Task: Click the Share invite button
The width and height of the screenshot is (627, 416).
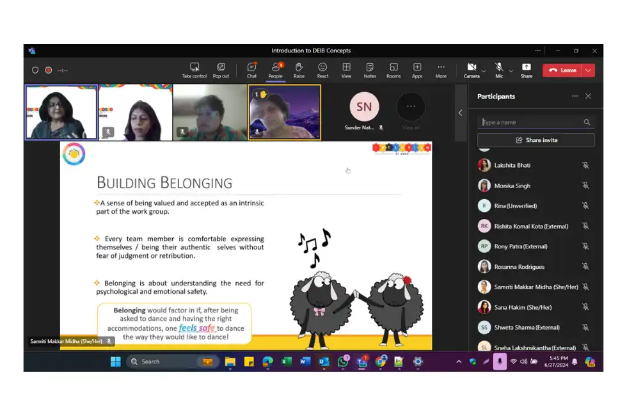Action: coord(536,140)
